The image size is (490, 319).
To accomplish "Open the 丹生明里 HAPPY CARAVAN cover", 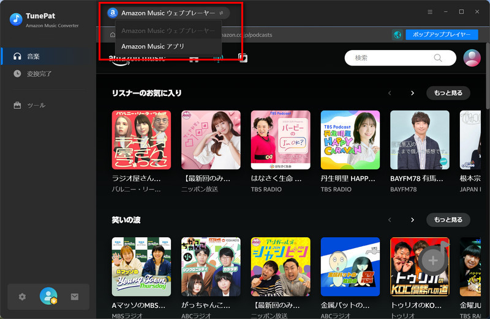I will pos(350,140).
